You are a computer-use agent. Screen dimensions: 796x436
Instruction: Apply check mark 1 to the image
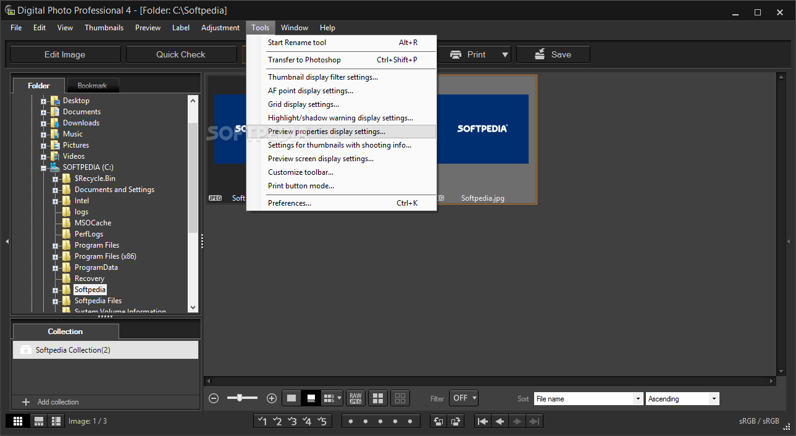point(262,421)
